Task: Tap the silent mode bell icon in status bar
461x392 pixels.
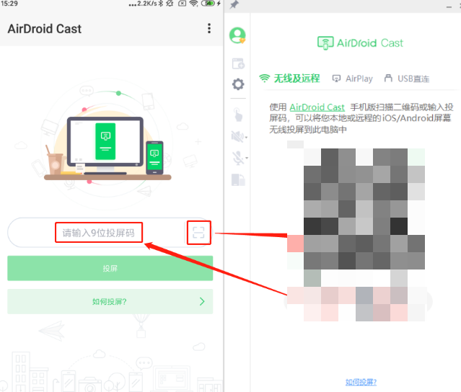Action: [170, 4]
